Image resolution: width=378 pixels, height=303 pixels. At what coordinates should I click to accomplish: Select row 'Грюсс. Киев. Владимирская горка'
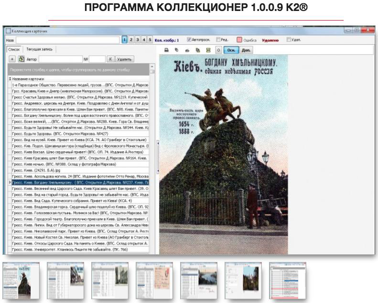(80, 207)
